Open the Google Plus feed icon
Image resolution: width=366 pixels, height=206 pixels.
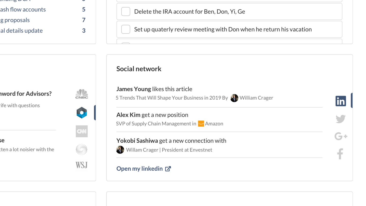(x=341, y=136)
